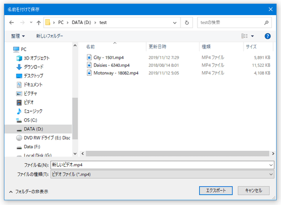
Task: Sort by サイズ column header
Action: coord(251,47)
